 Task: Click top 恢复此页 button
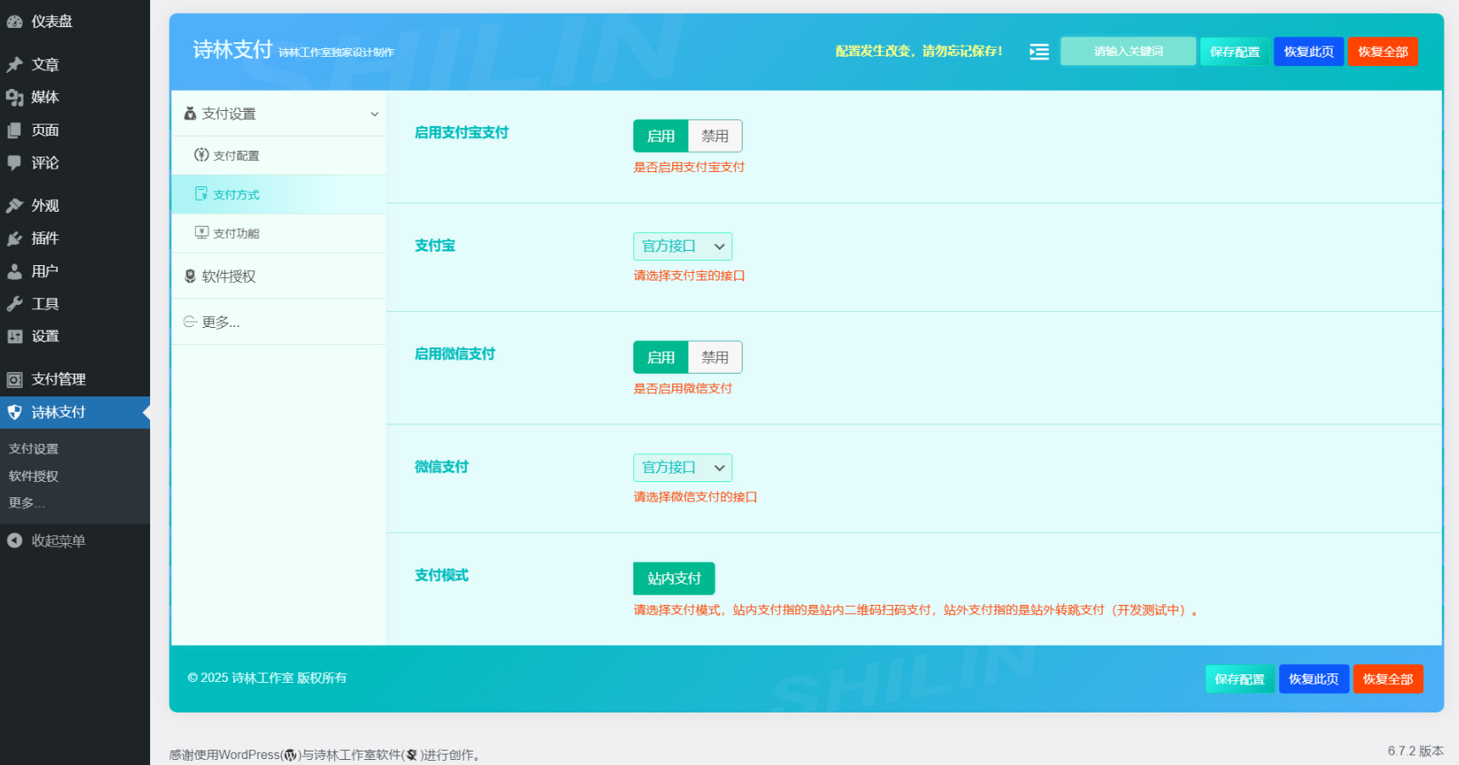[x=1309, y=52]
